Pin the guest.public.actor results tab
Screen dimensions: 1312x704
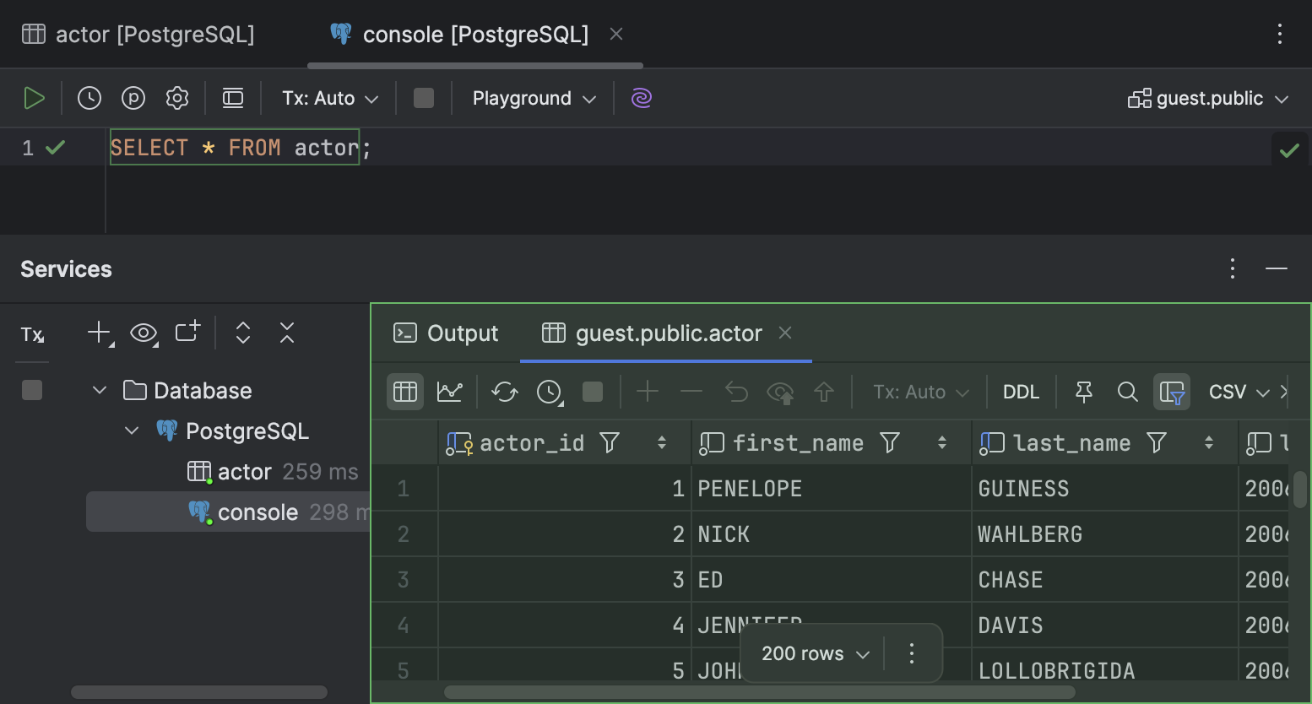[1083, 391]
